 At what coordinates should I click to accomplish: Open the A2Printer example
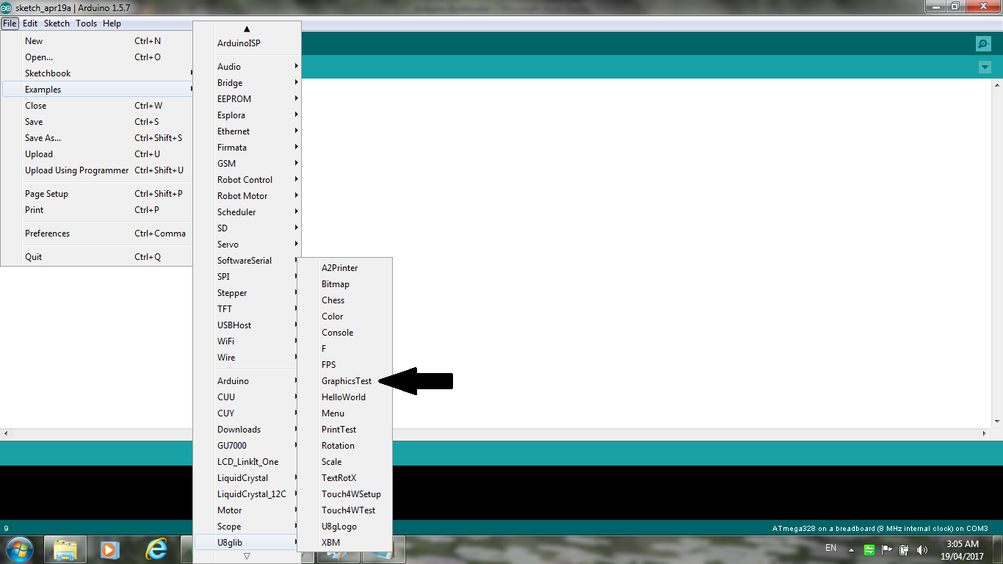pyautogui.click(x=345, y=268)
